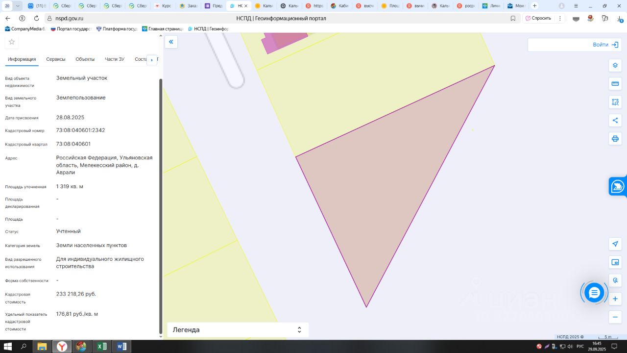Switch to Word on the taskbar
Screen dimensions: 627x353
(x=121, y=347)
